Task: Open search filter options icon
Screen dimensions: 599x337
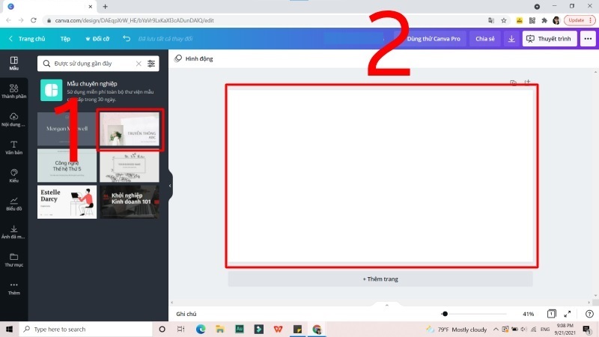Action: click(152, 64)
